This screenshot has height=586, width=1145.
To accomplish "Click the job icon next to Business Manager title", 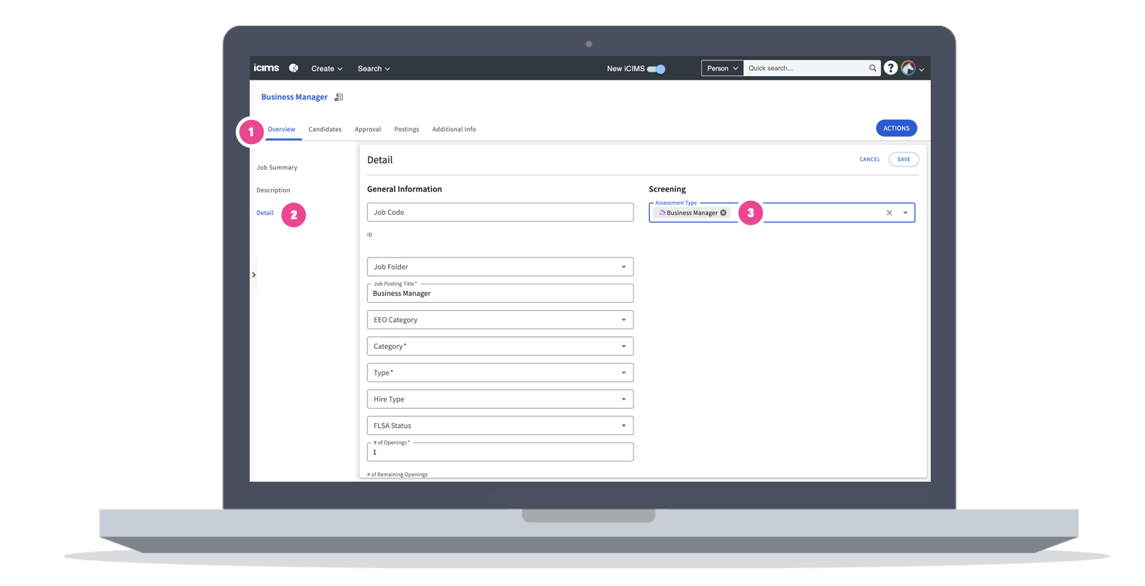I will 339,97.
